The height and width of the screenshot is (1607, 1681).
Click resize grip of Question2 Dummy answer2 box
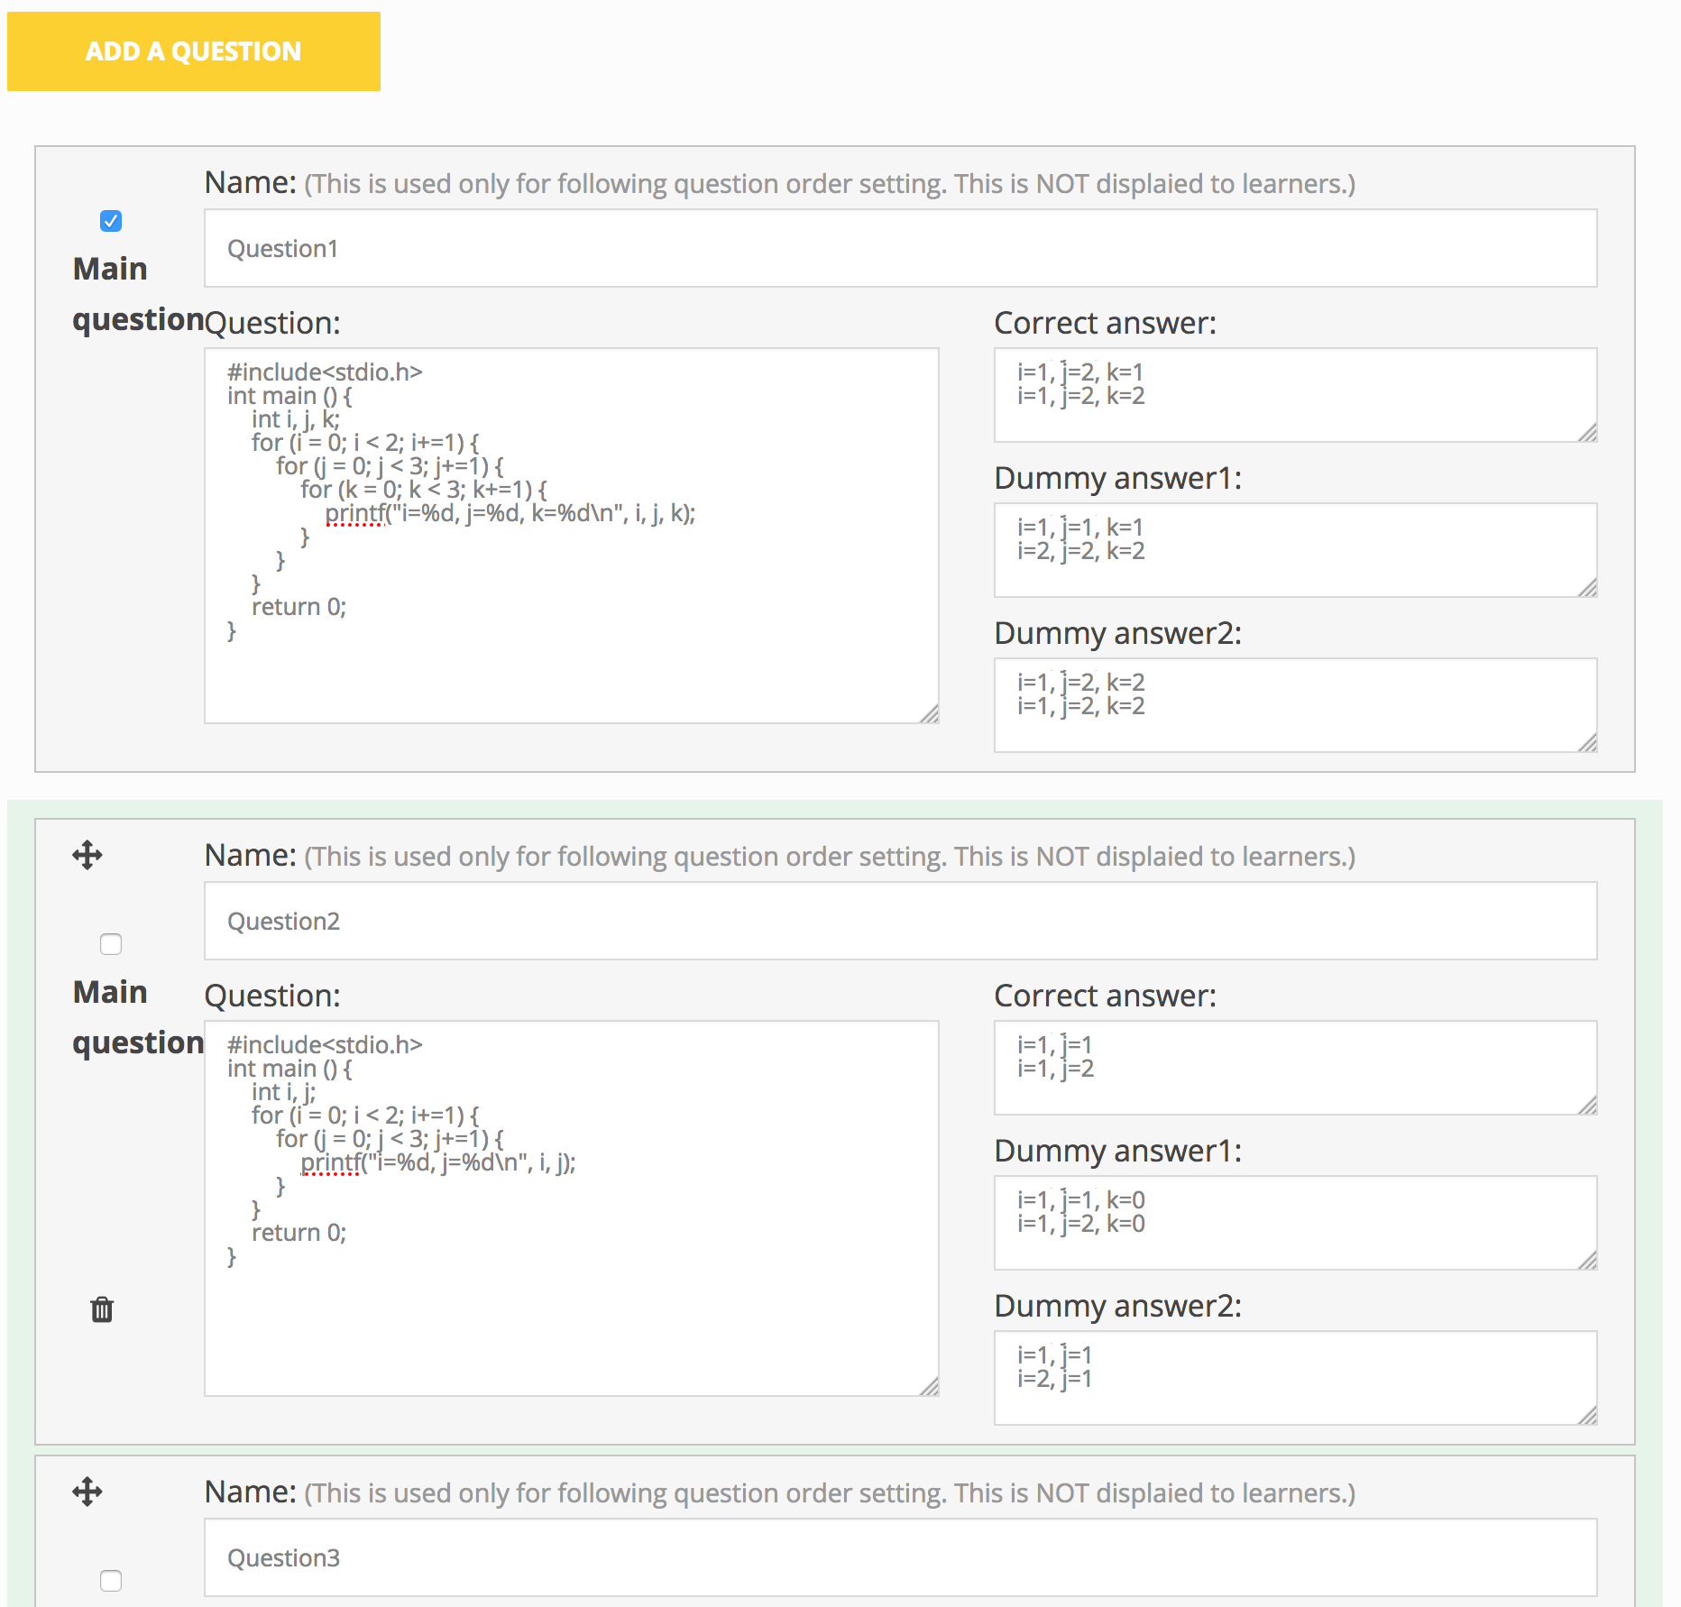pos(1588,1416)
